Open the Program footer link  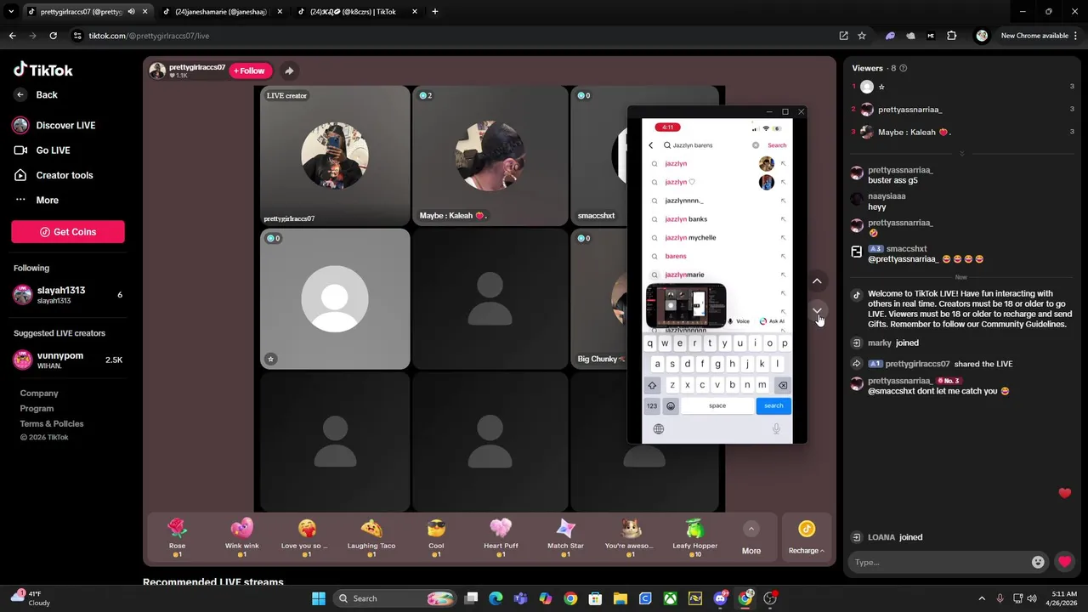point(37,409)
